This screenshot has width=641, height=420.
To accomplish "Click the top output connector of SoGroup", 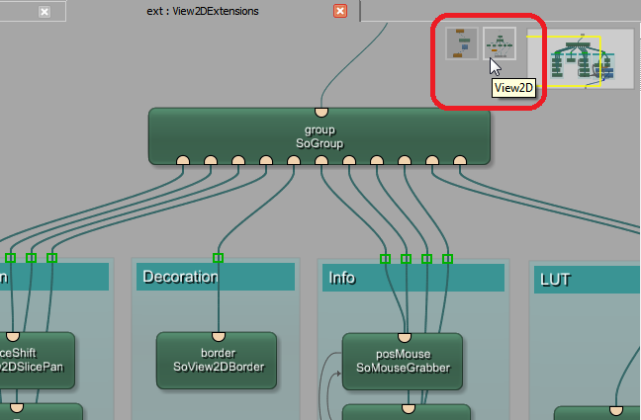I will [320, 111].
